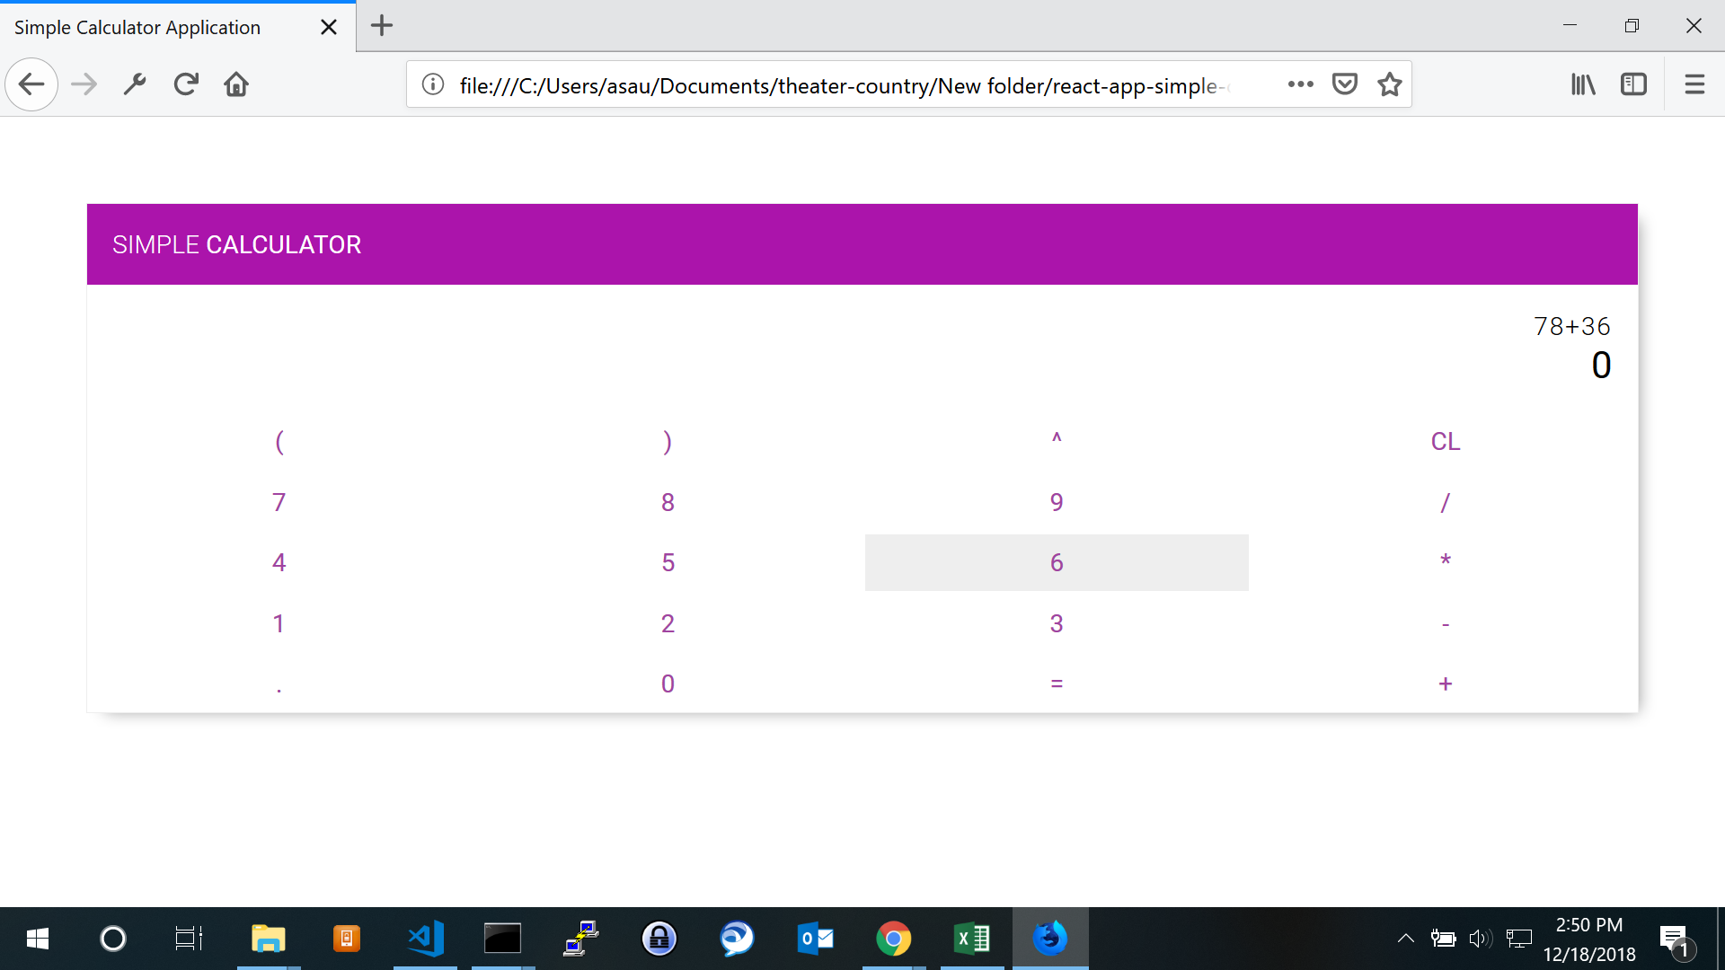1725x970 pixels.
Task: Show site information icon
Action: point(433,84)
